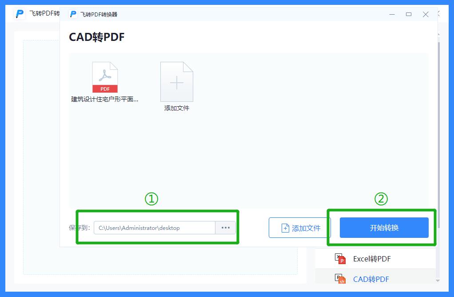Start conversion with the 开始转换 button

coord(383,227)
